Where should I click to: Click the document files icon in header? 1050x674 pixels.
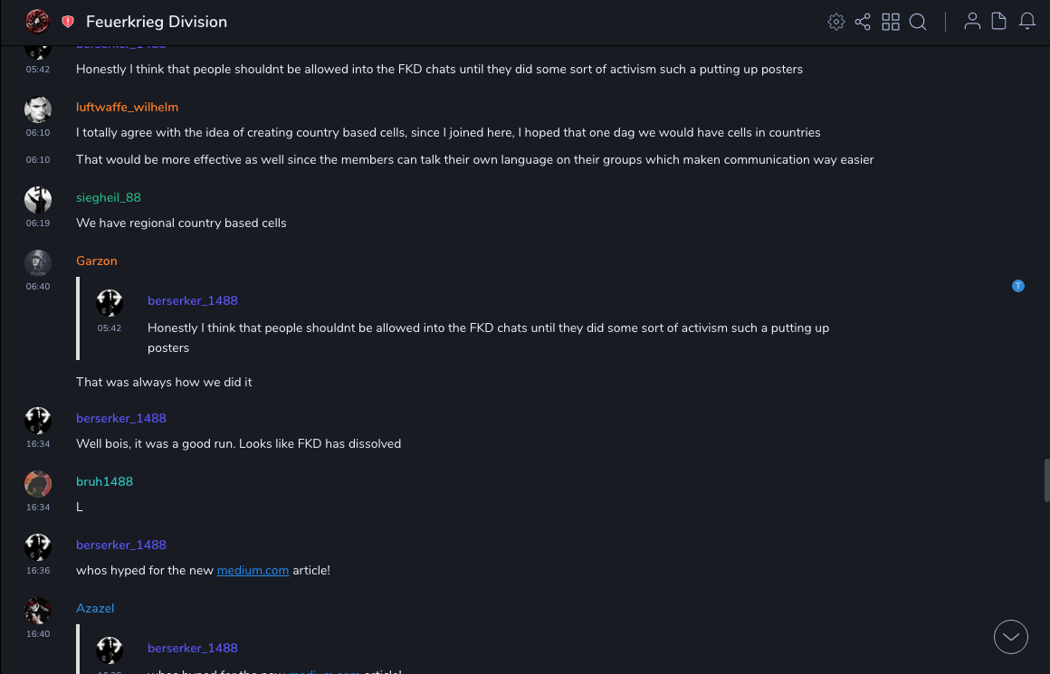point(999,22)
